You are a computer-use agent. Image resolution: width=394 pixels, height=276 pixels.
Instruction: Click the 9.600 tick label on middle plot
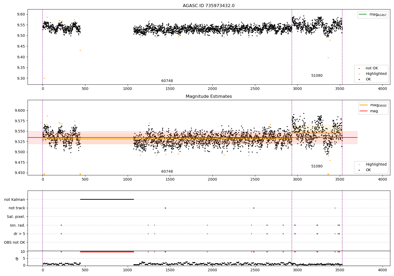pyautogui.click(x=19, y=111)
